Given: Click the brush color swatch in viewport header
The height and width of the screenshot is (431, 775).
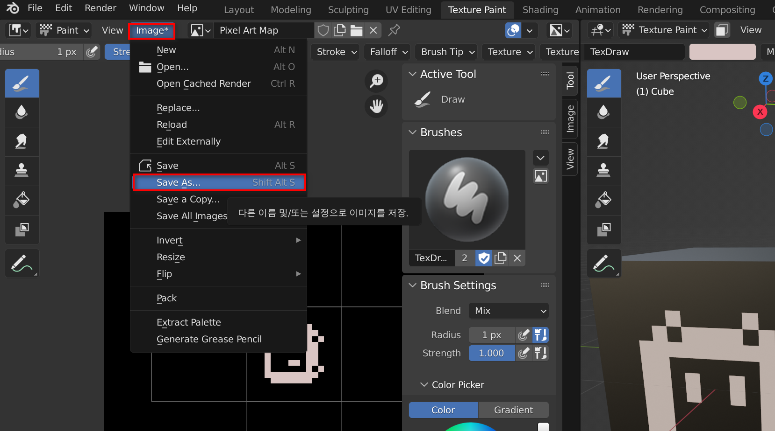Looking at the screenshot, I should [722, 52].
